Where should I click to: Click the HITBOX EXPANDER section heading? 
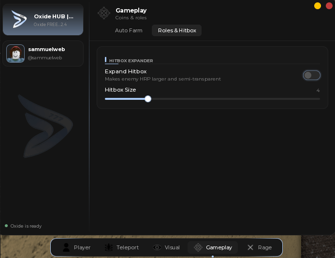tap(131, 61)
